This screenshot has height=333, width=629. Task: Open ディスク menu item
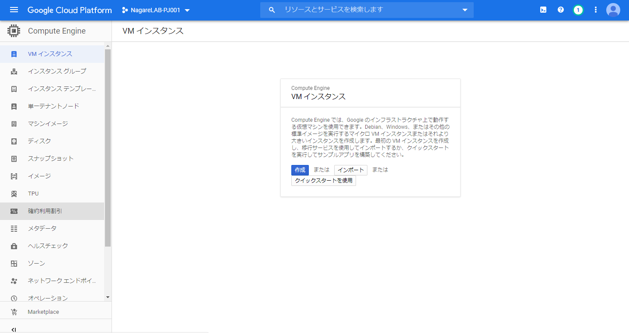click(52, 141)
